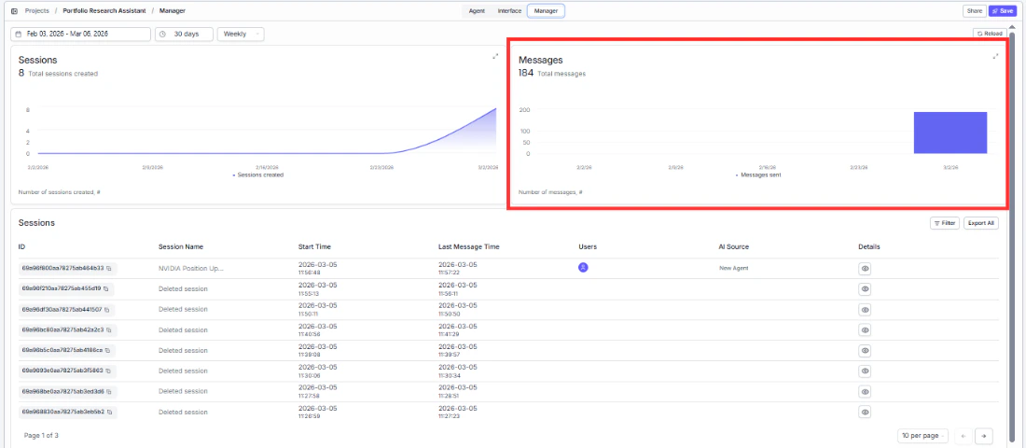The height and width of the screenshot is (448, 1026).
Task: Open details eye for session started 11:50:11
Action: (865, 309)
